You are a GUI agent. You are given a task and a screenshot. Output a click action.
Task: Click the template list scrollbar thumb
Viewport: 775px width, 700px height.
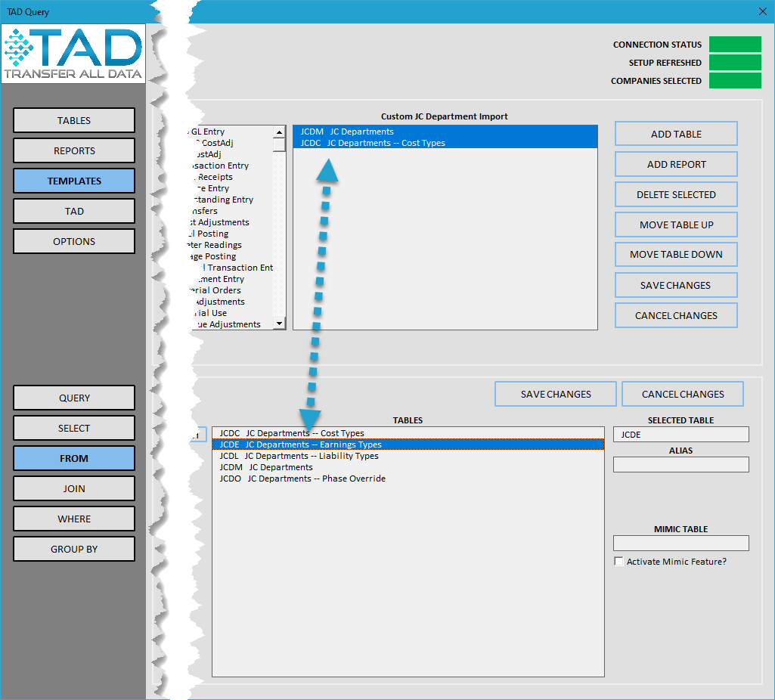(x=279, y=144)
